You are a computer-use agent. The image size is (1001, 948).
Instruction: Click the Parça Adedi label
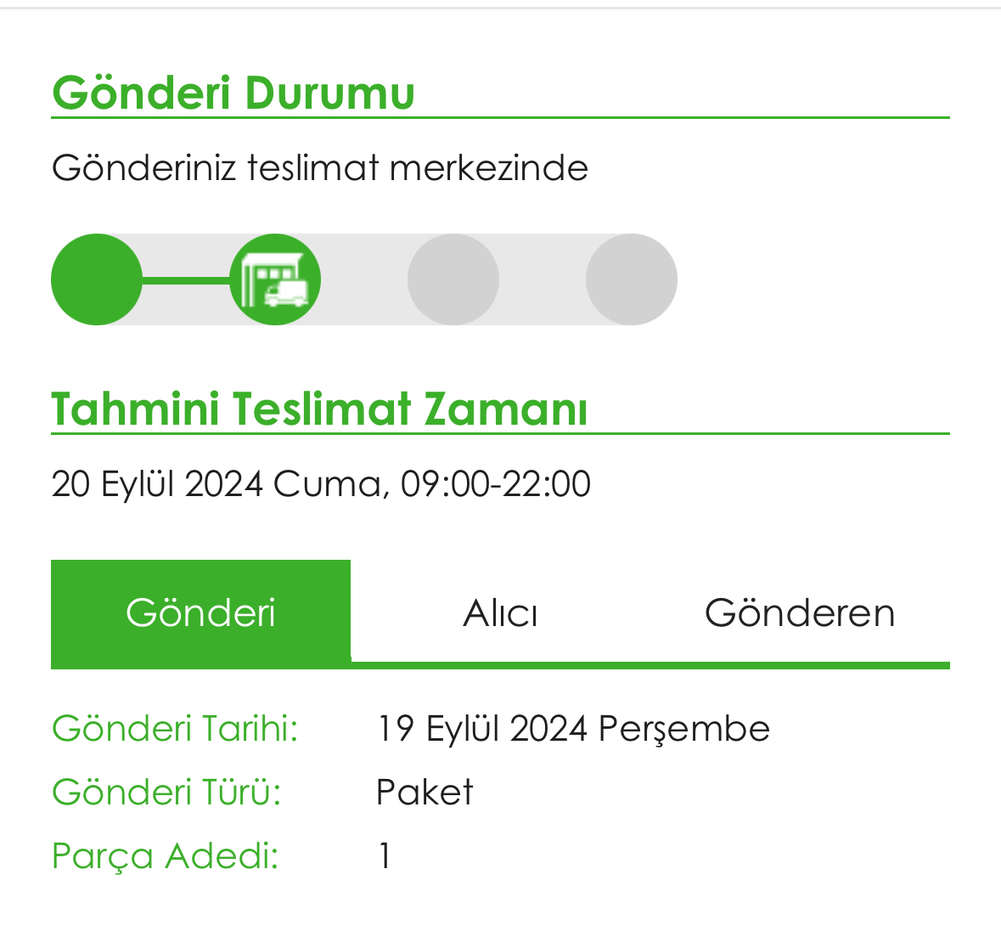pyautogui.click(x=166, y=856)
